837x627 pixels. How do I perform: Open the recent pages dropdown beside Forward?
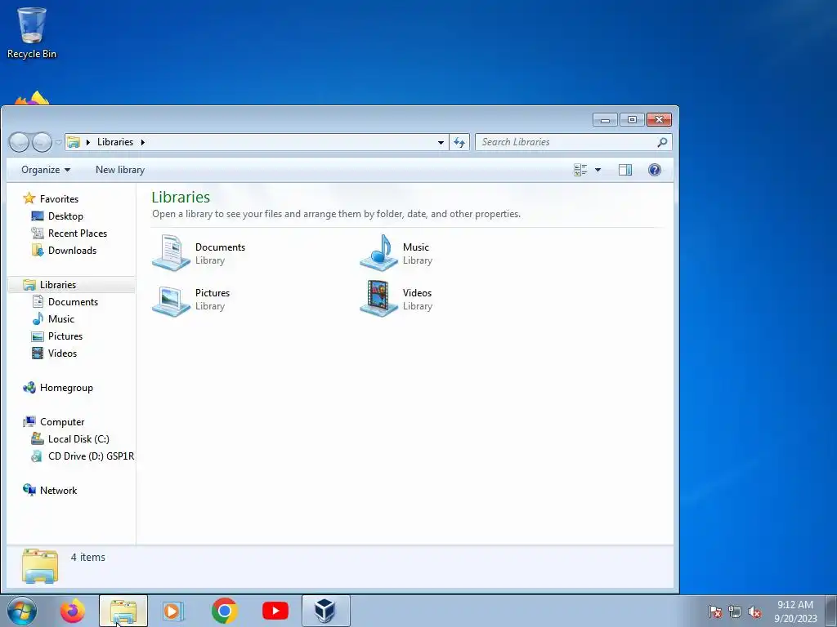point(58,142)
